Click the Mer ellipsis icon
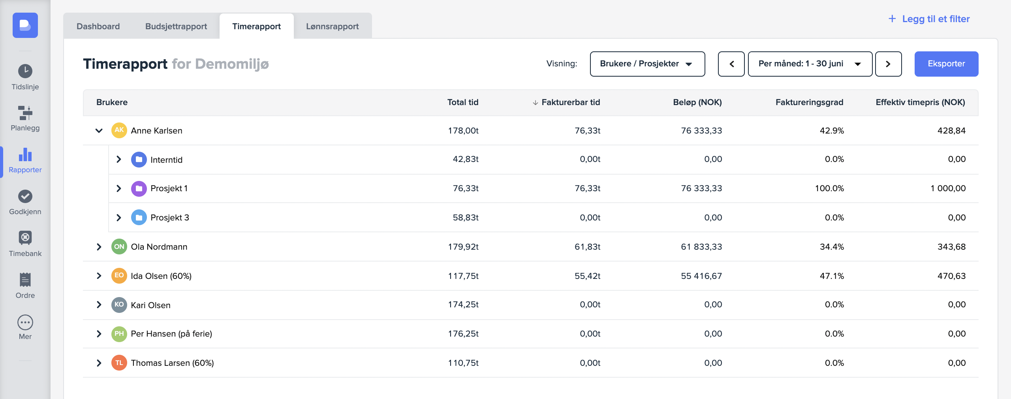The image size is (1011, 399). point(25,322)
